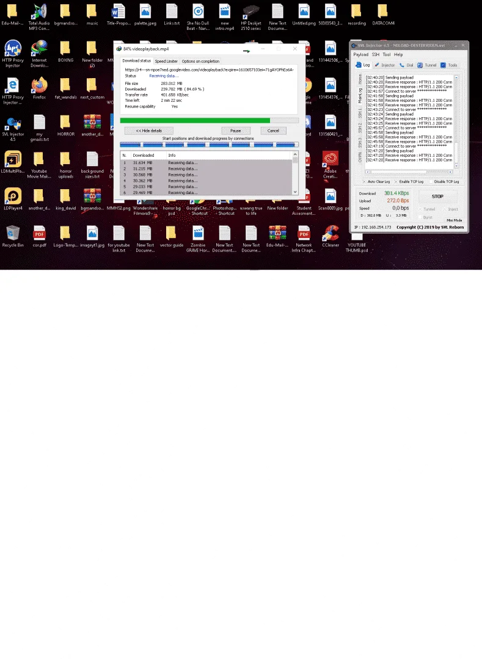Switch to the Tunnel tab in SVL Injector
Image resolution: width=482 pixels, height=659 pixels.
[x=427, y=65]
